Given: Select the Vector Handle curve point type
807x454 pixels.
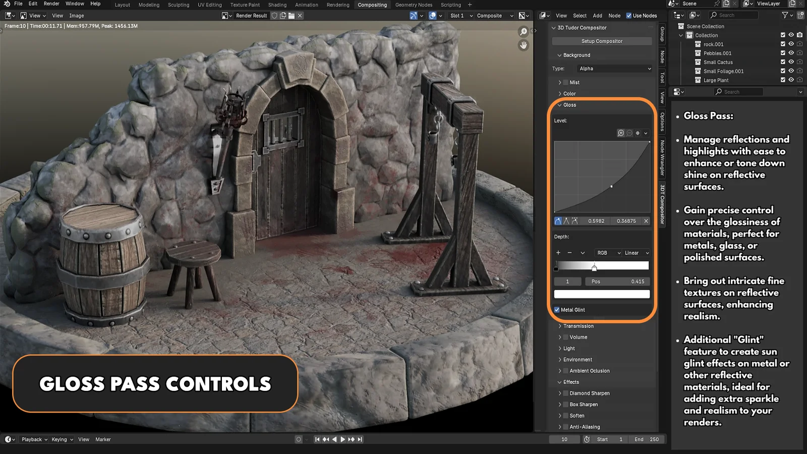Looking at the screenshot, I should click(566, 221).
